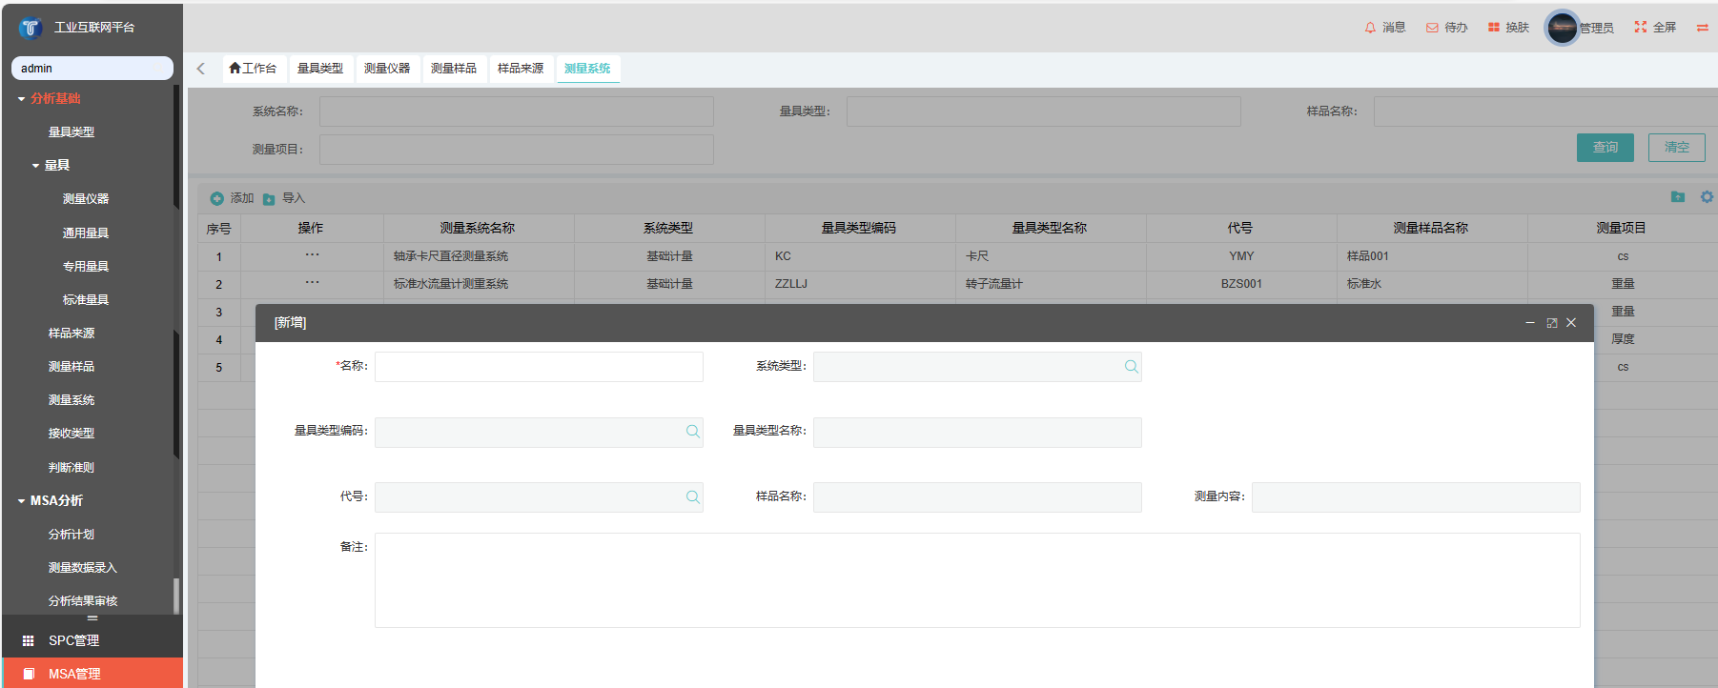Switch to the 测量仪器 tab

click(387, 69)
